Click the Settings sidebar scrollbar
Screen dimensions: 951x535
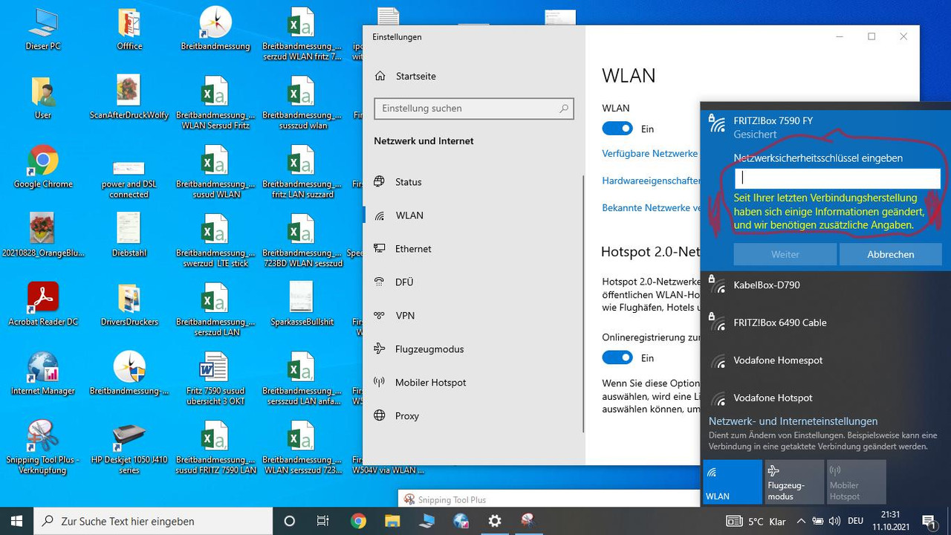(x=584, y=303)
